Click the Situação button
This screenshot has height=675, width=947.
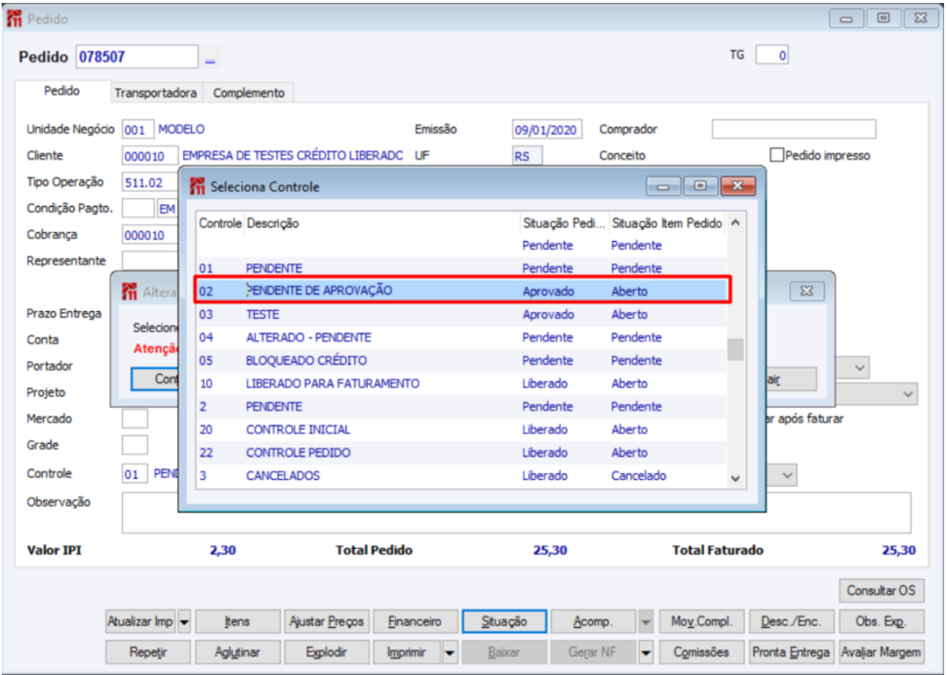(x=504, y=621)
